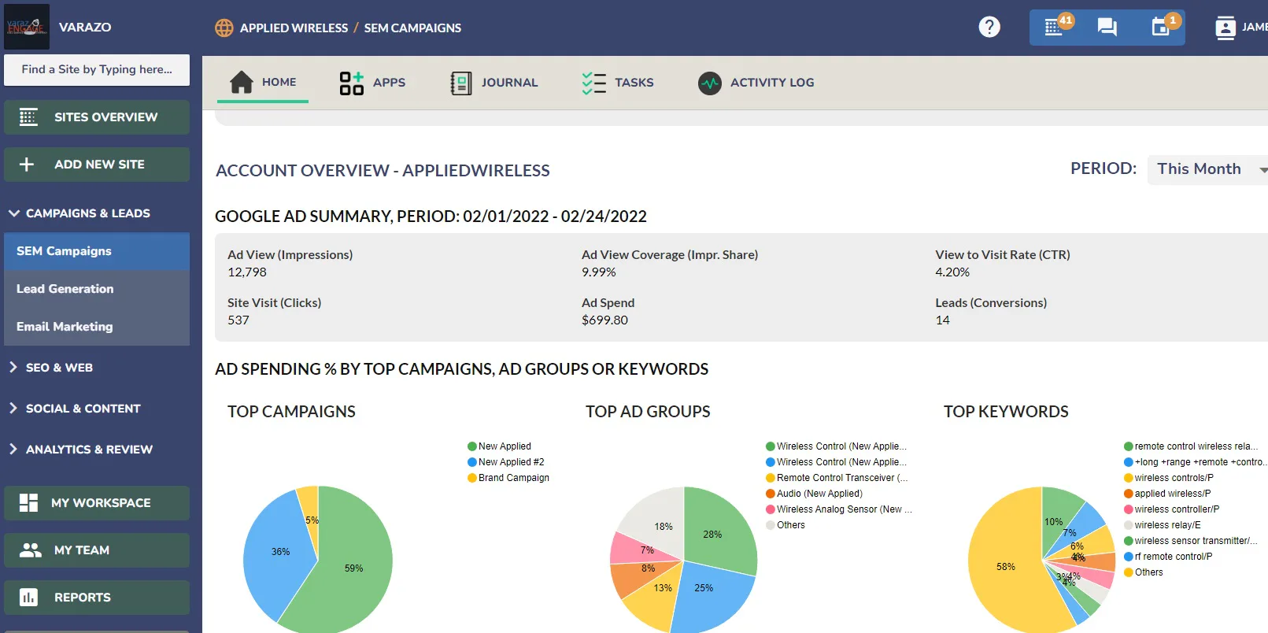The width and height of the screenshot is (1268, 633).
Task: Switch to the Journal tab
Action: (x=494, y=83)
